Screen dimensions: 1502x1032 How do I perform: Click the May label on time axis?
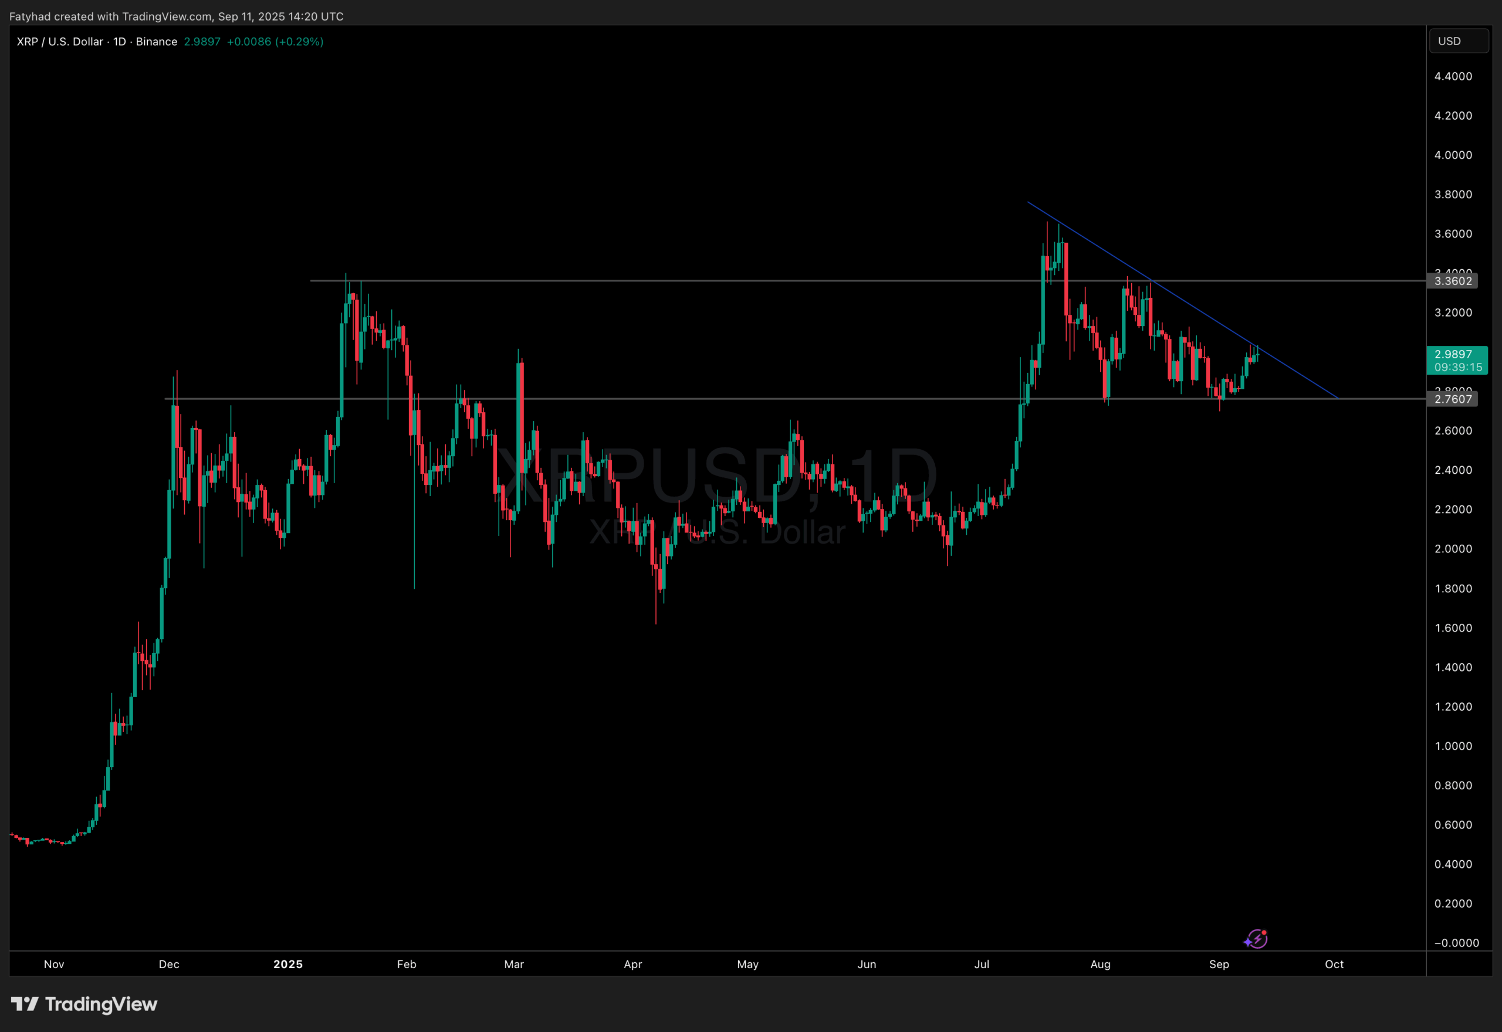[747, 964]
